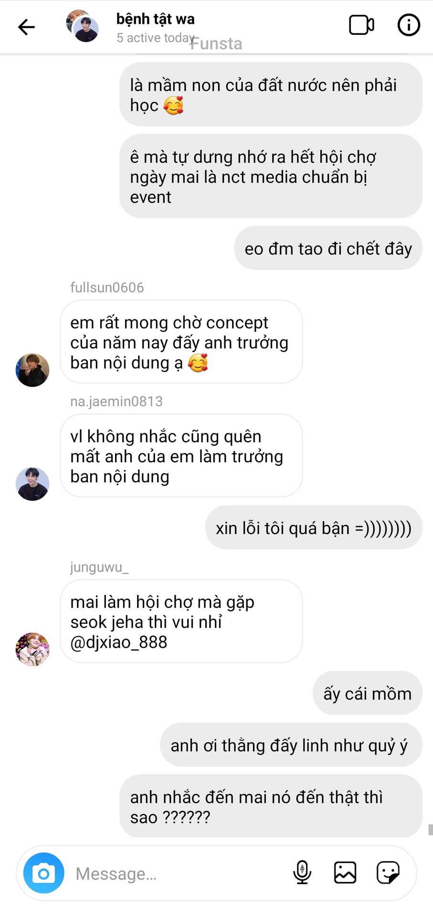Open the group name bệnh tật wa
The image size is (433, 917).
click(x=156, y=19)
